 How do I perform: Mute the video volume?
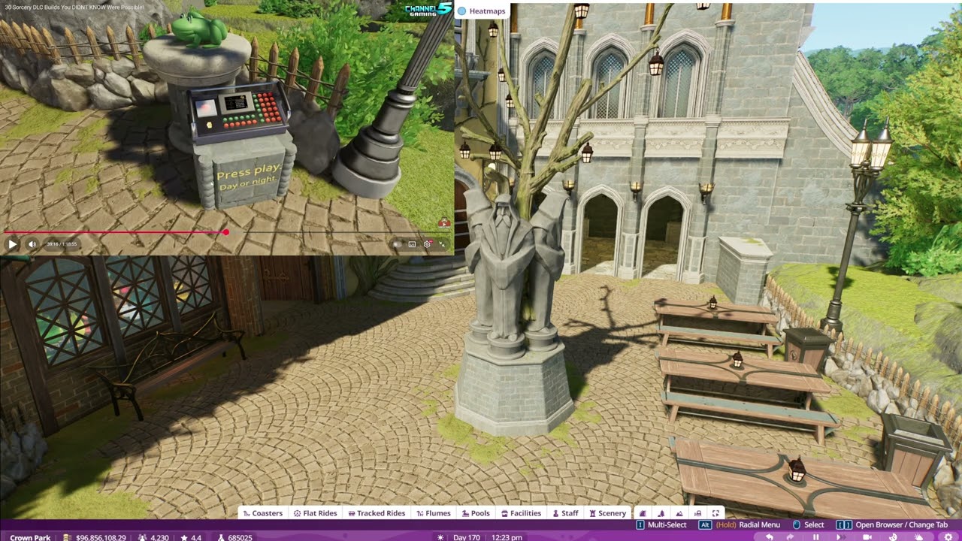[x=32, y=244]
